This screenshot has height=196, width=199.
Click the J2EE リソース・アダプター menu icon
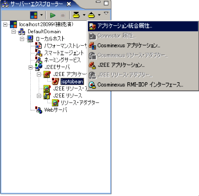pyautogui.click(x=92, y=75)
